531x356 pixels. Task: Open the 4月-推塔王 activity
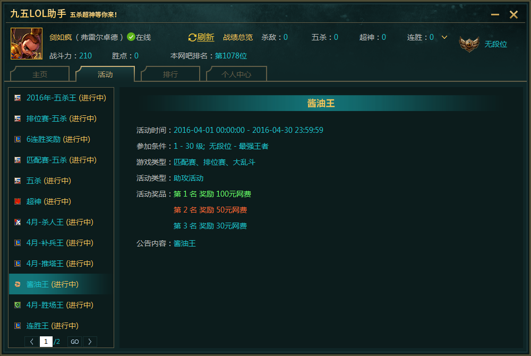click(61, 263)
